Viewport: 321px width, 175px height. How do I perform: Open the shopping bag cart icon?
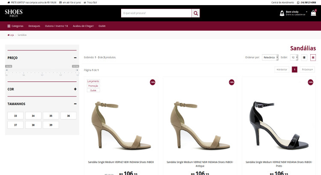point(313,13)
